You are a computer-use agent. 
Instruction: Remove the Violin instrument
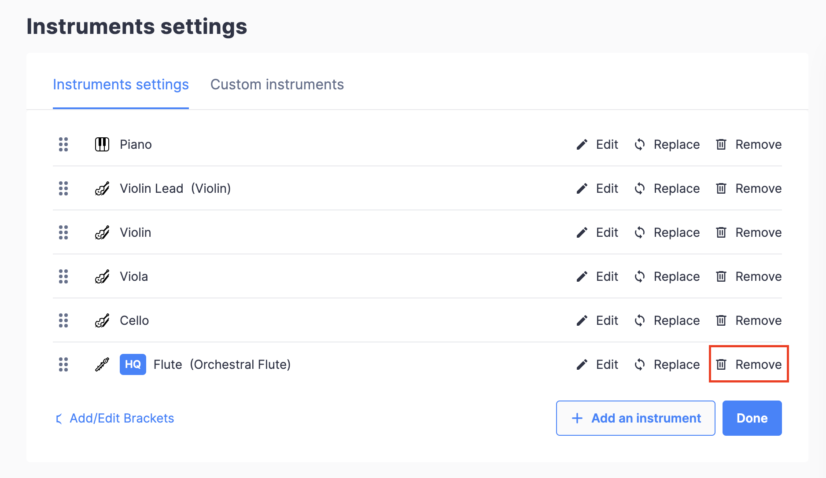click(x=749, y=232)
